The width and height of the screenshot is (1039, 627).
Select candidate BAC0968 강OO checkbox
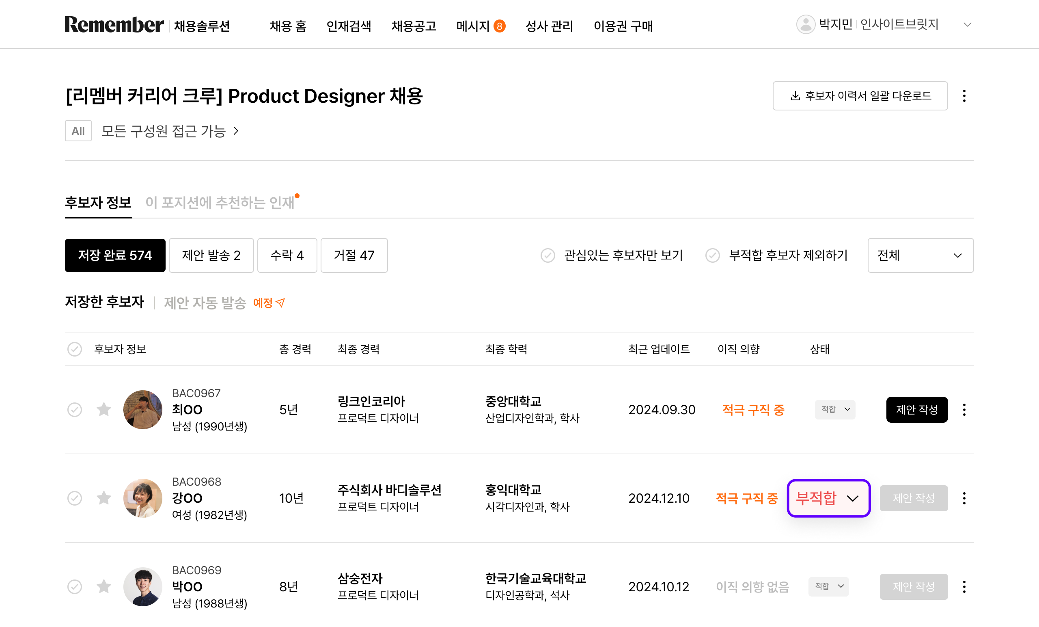point(75,498)
